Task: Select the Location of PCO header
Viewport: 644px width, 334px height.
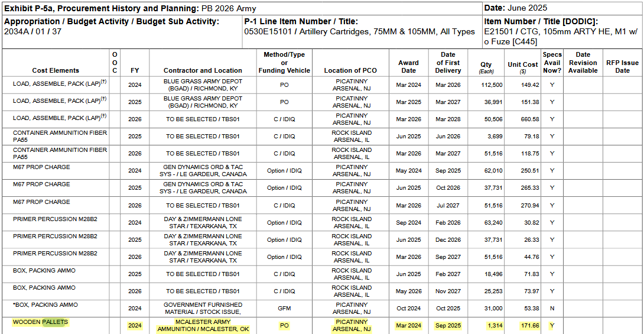Action: tap(351, 70)
